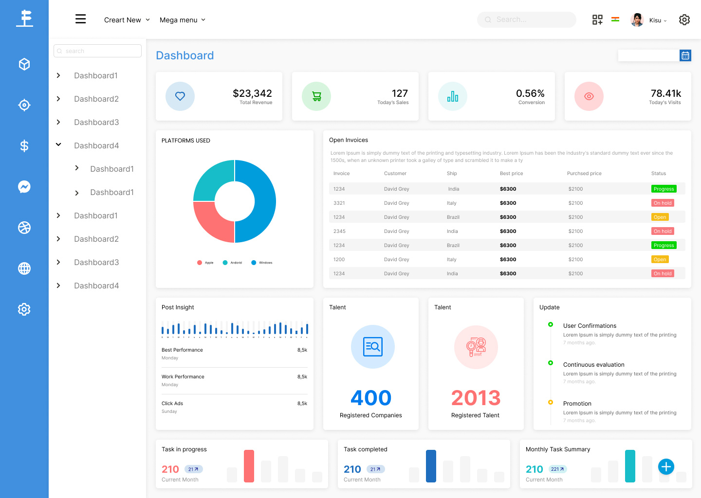Select the second Dashboard2 entry in the tree
The image size is (701, 498).
[96, 239]
